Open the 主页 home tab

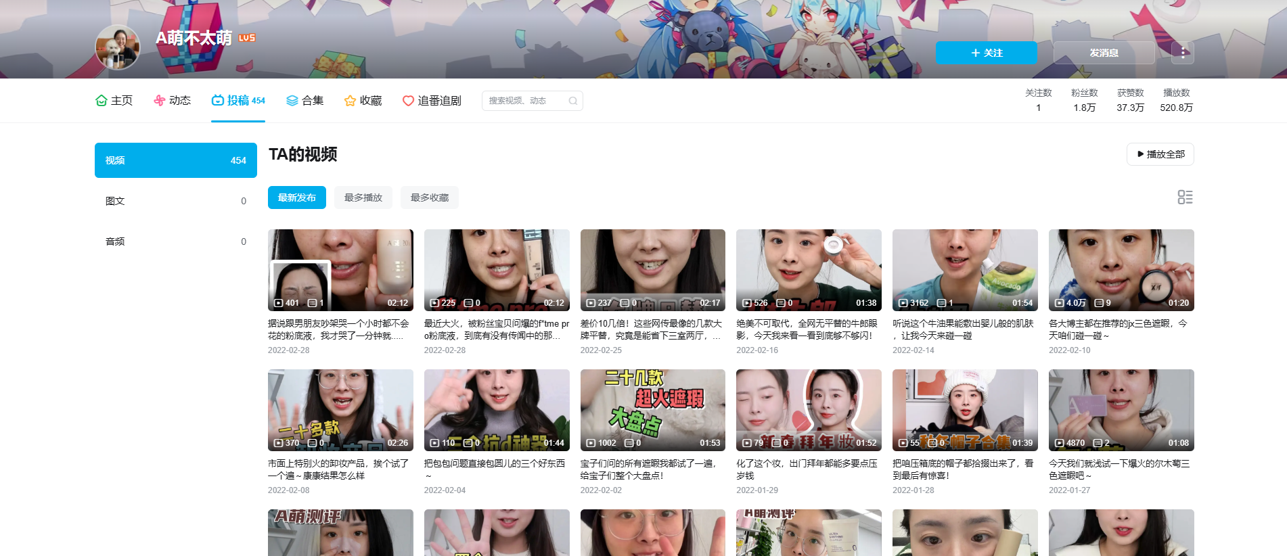(114, 100)
